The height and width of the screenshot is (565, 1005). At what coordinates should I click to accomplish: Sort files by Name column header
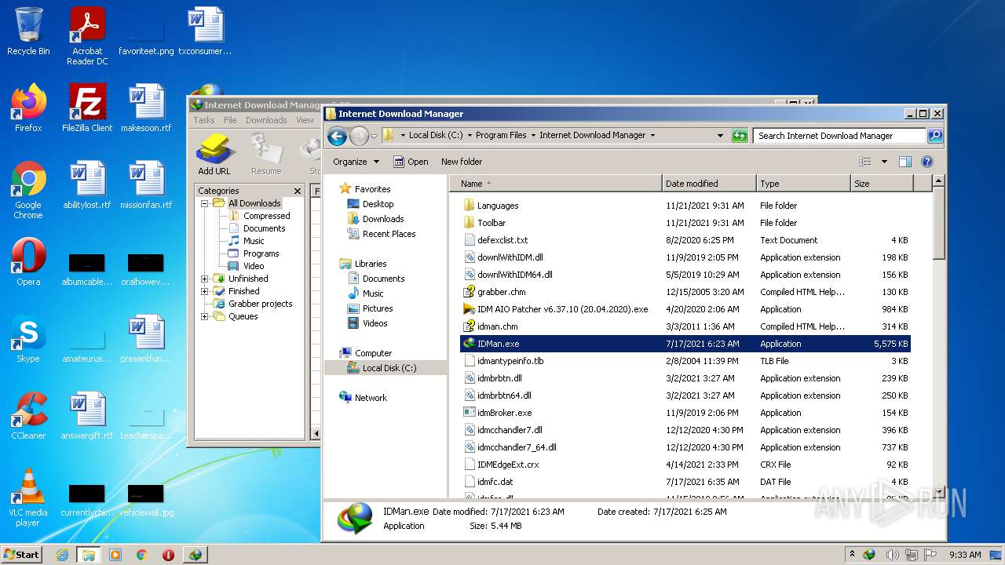tap(557, 184)
